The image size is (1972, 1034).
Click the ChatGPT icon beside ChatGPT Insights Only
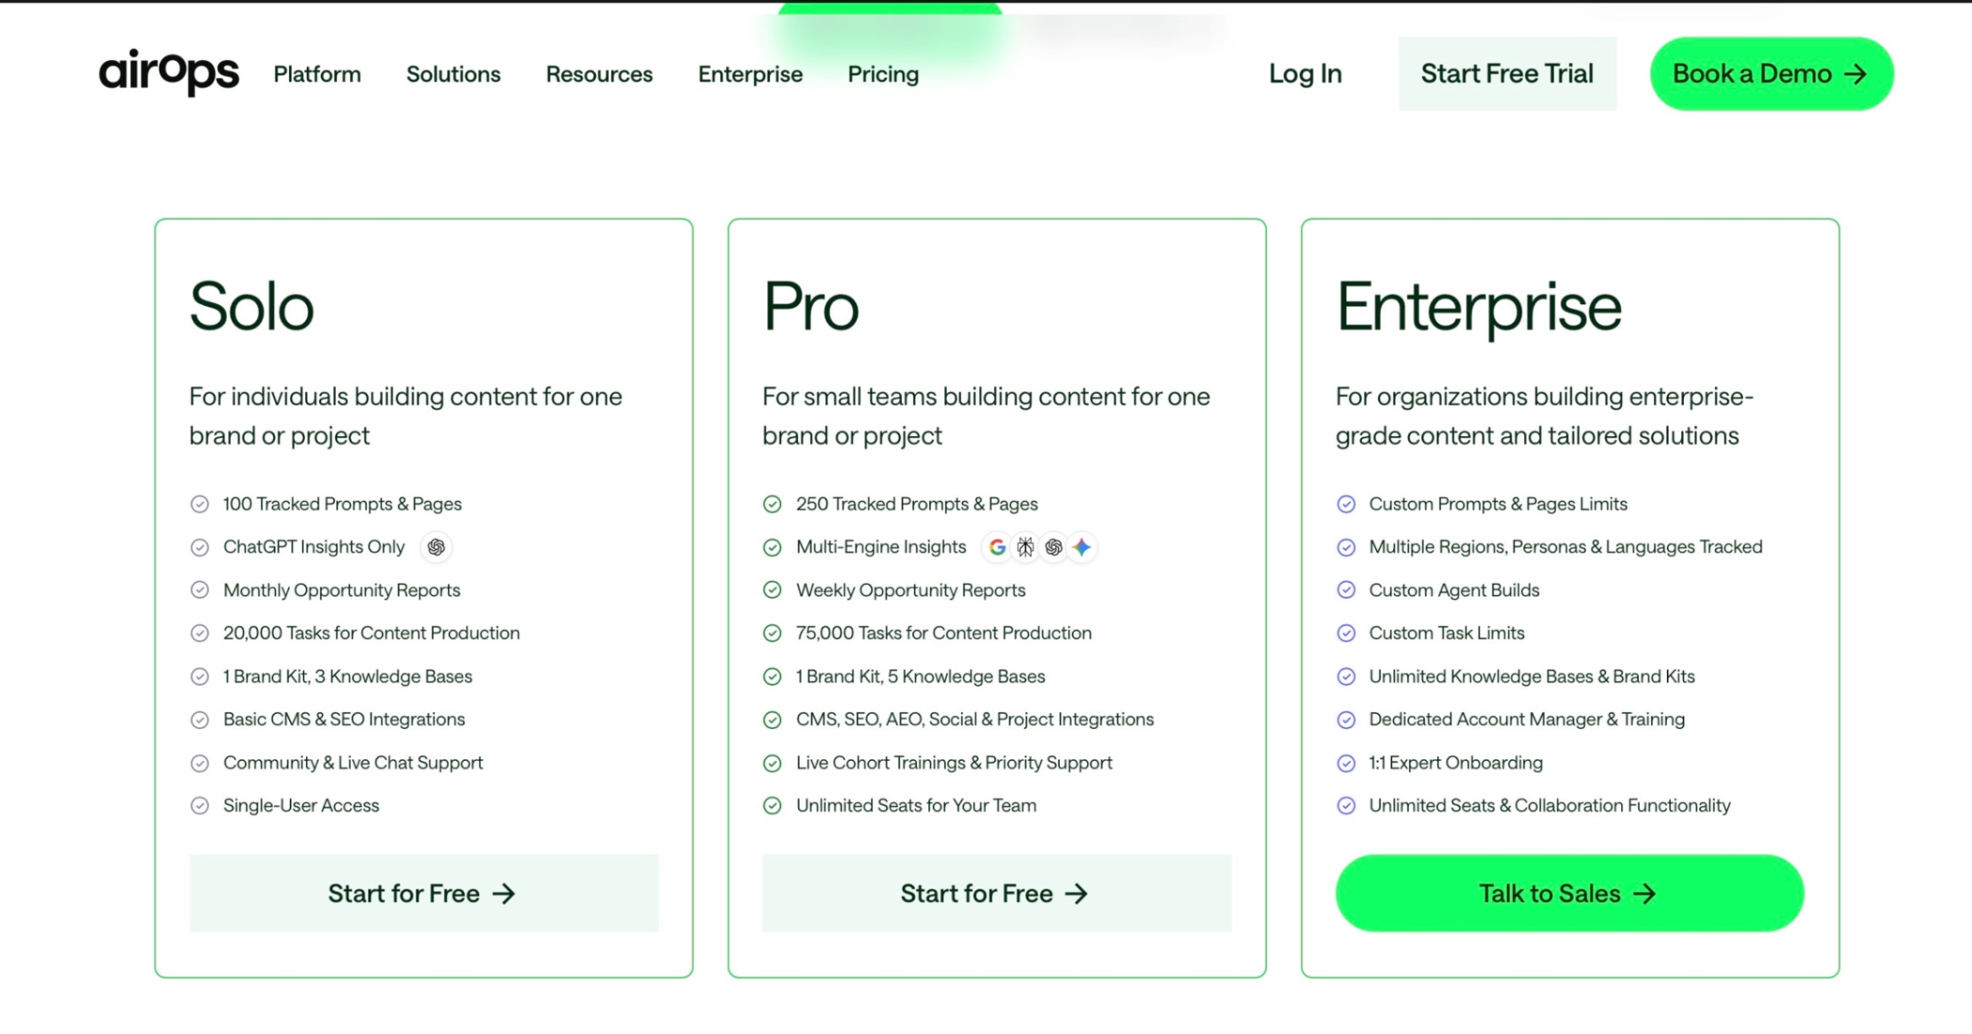(x=436, y=547)
